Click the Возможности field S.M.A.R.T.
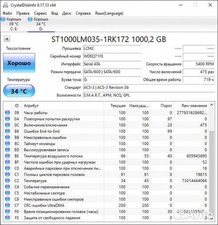The image size is (218, 225). pos(149,95)
